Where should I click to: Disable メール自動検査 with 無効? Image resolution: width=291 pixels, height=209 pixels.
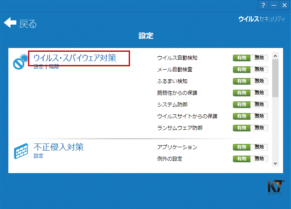[x=259, y=69]
